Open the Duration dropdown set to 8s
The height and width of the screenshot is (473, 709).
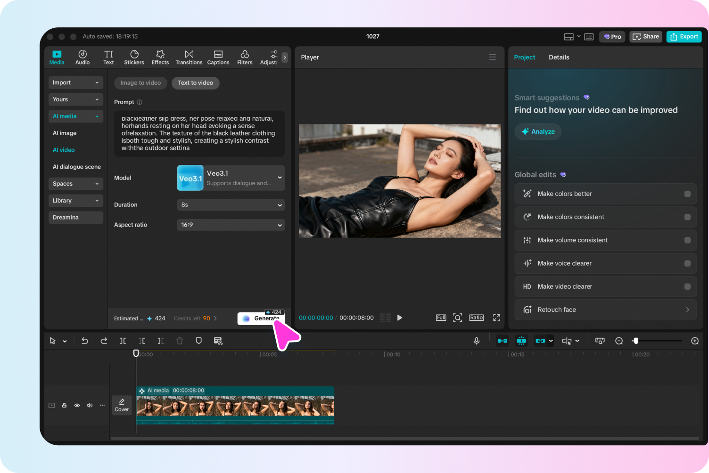[x=231, y=204]
